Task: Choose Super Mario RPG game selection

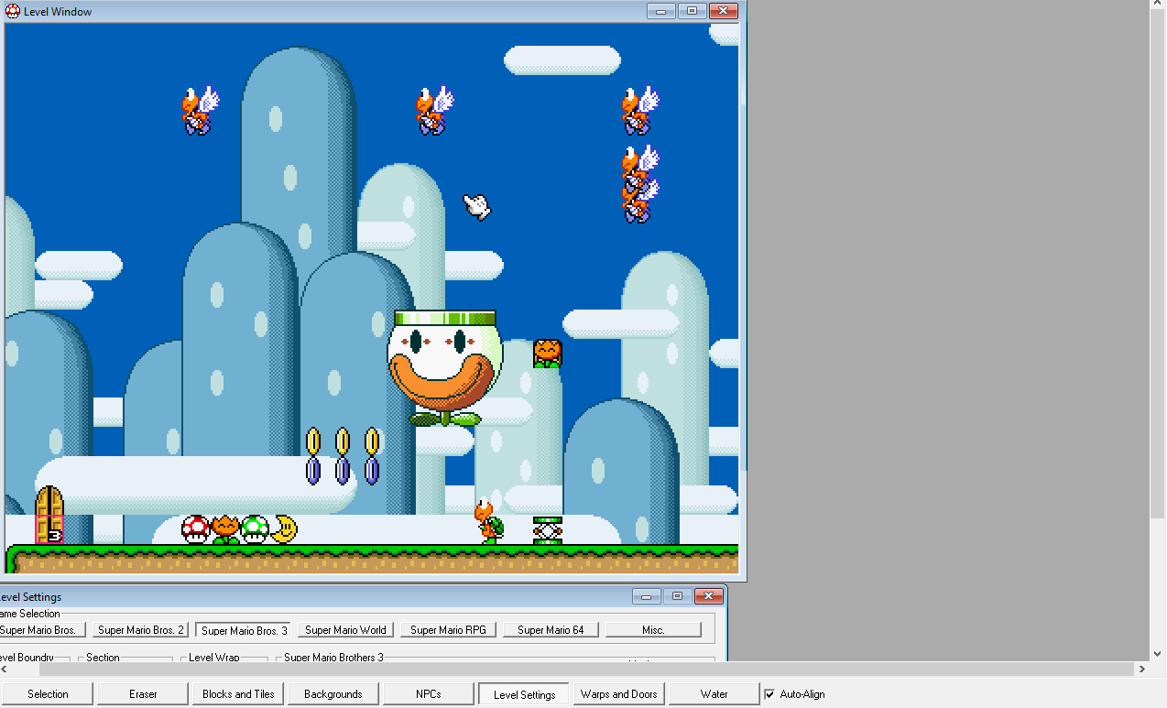Action: [448, 630]
